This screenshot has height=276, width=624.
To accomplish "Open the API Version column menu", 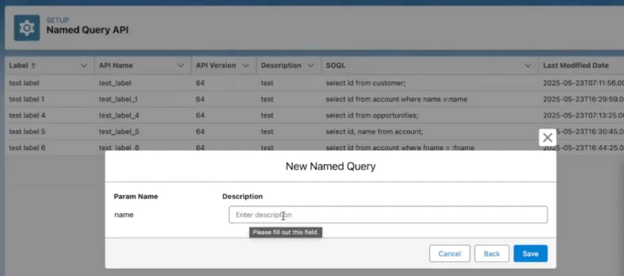I will click(246, 65).
